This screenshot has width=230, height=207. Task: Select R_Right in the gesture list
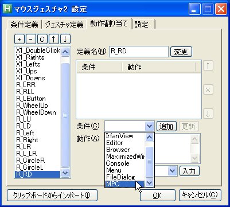[38, 140]
